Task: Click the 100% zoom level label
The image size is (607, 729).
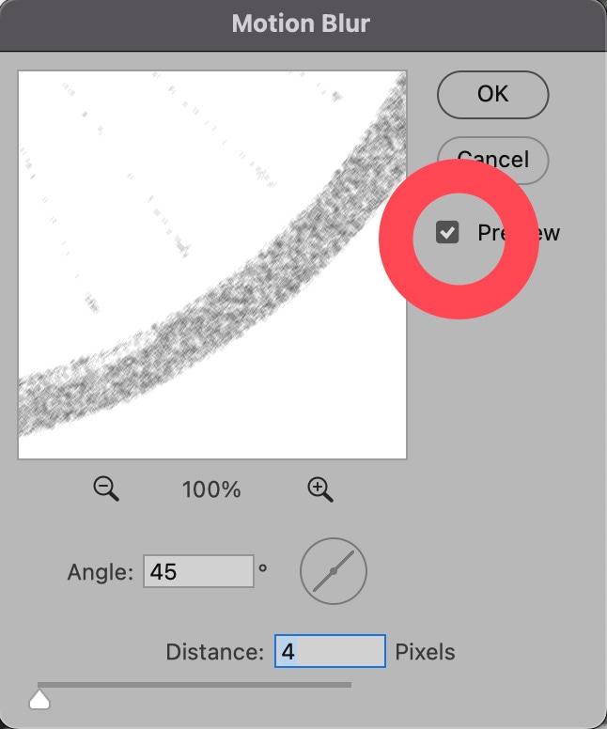Action: [x=212, y=489]
